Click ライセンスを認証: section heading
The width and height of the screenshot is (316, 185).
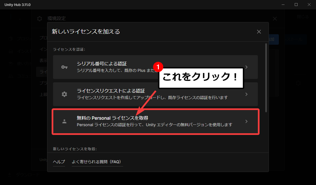pos(69,50)
